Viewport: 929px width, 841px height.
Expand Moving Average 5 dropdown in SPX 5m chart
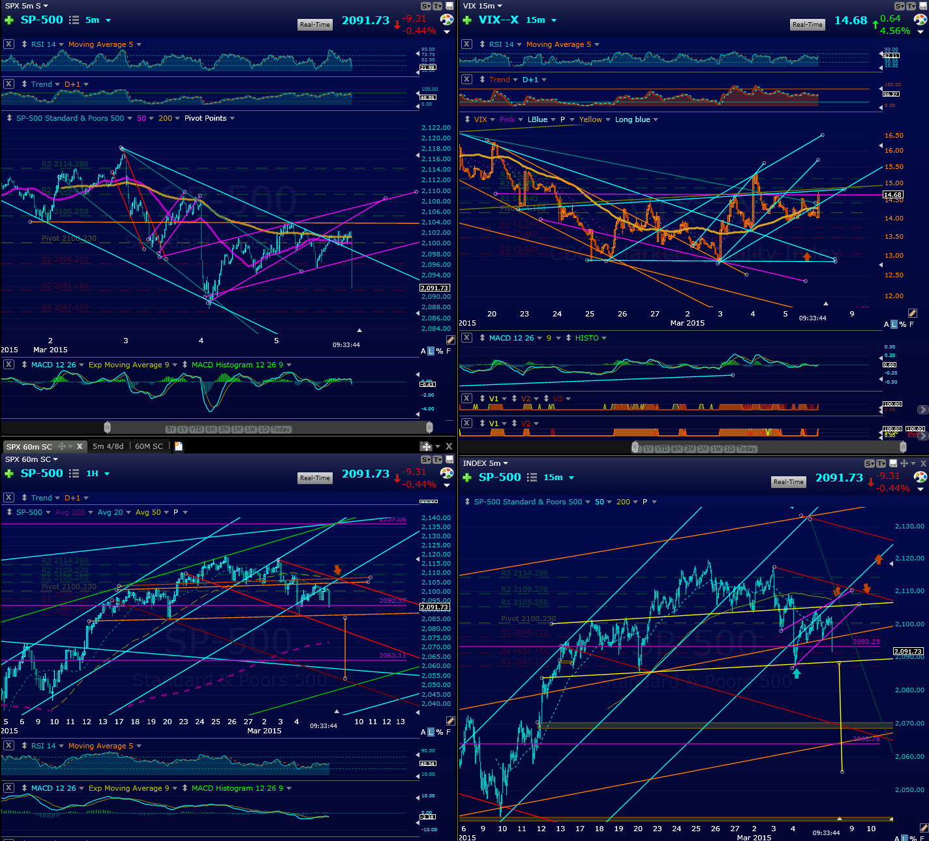139,45
